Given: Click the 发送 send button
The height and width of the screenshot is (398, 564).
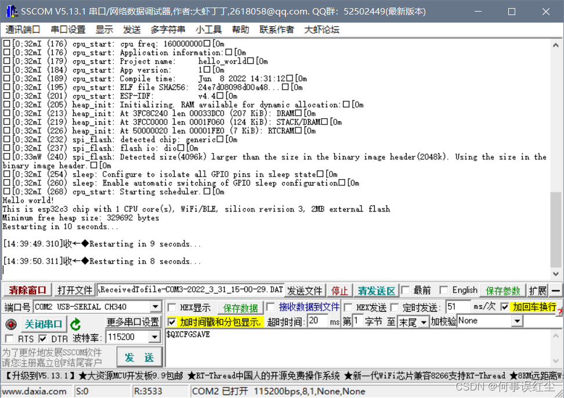Looking at the screenshot, I should (139, 357).
